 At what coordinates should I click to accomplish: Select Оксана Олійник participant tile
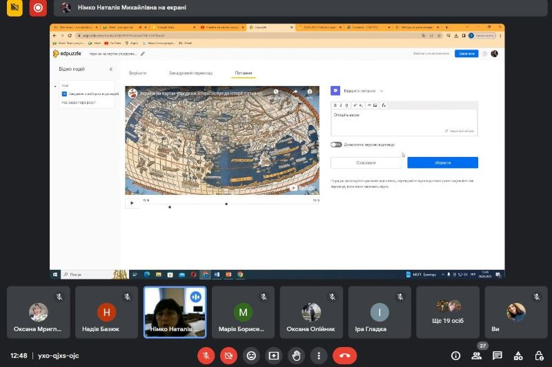point(312,312)
